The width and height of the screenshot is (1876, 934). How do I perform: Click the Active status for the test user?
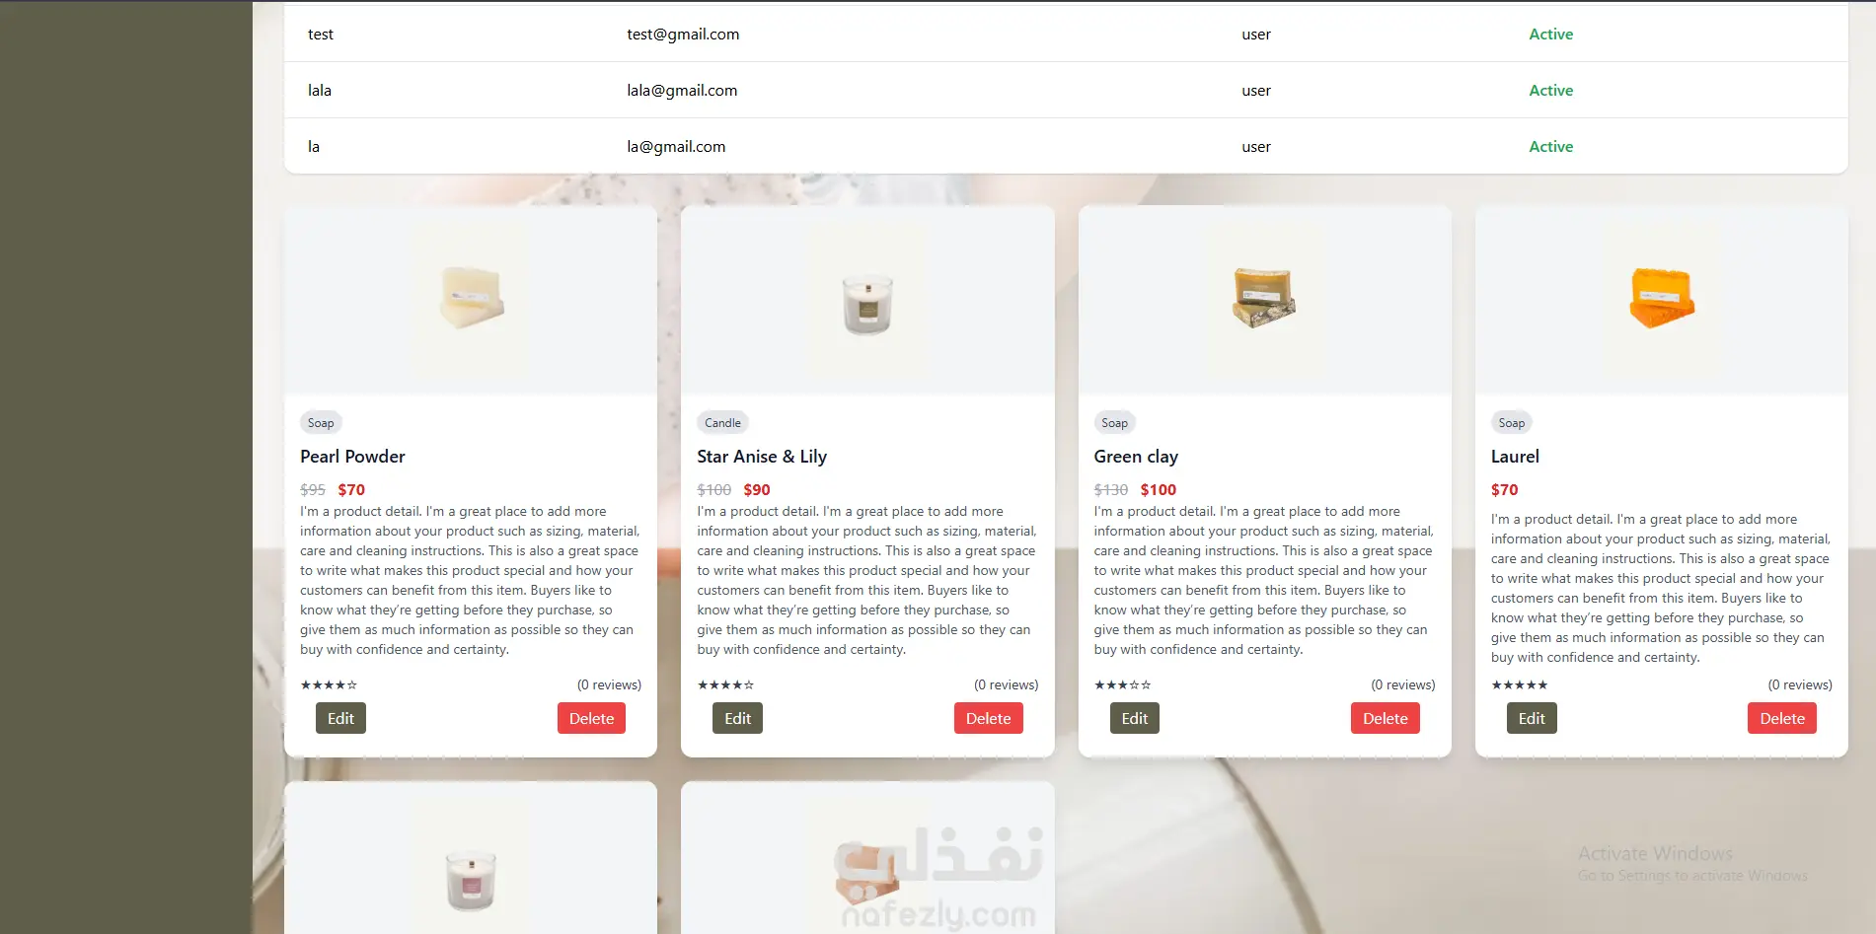tap(1550, 34)
